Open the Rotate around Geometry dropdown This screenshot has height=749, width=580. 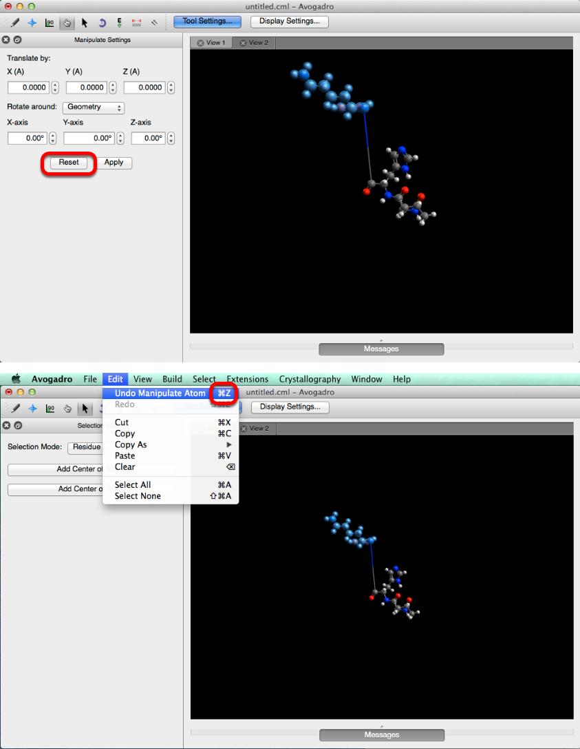[94, 107]
